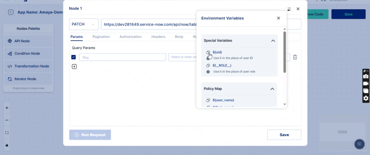Copy the ${__ROLE__} variable
Screen dimensions: 370x155
click(208, 65)
